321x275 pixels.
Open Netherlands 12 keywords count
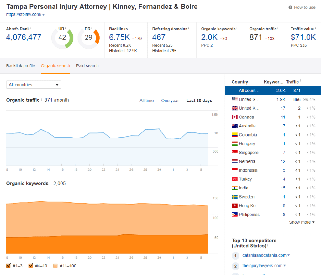[283, 161]
